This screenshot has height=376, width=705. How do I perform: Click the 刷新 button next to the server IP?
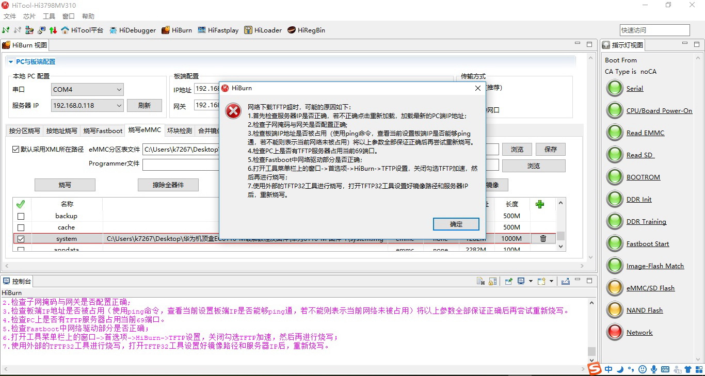pyautogui.click(x=145, y=105)
